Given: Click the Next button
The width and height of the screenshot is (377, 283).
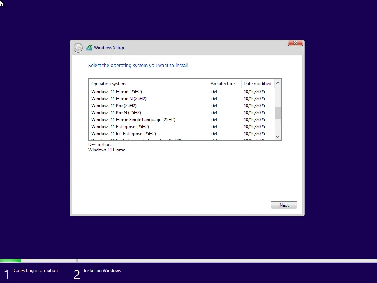Looking at the screenshot, I should (x=283, y=205).
